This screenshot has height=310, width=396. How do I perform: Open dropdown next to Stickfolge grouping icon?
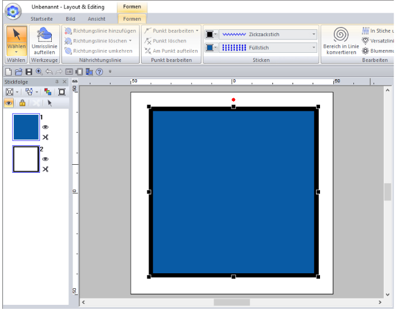pyautogui.click(x=37, y=92)
